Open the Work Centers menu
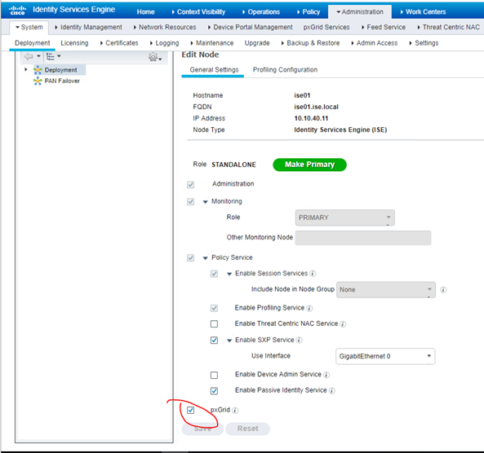484x453 pixels. 423,11
